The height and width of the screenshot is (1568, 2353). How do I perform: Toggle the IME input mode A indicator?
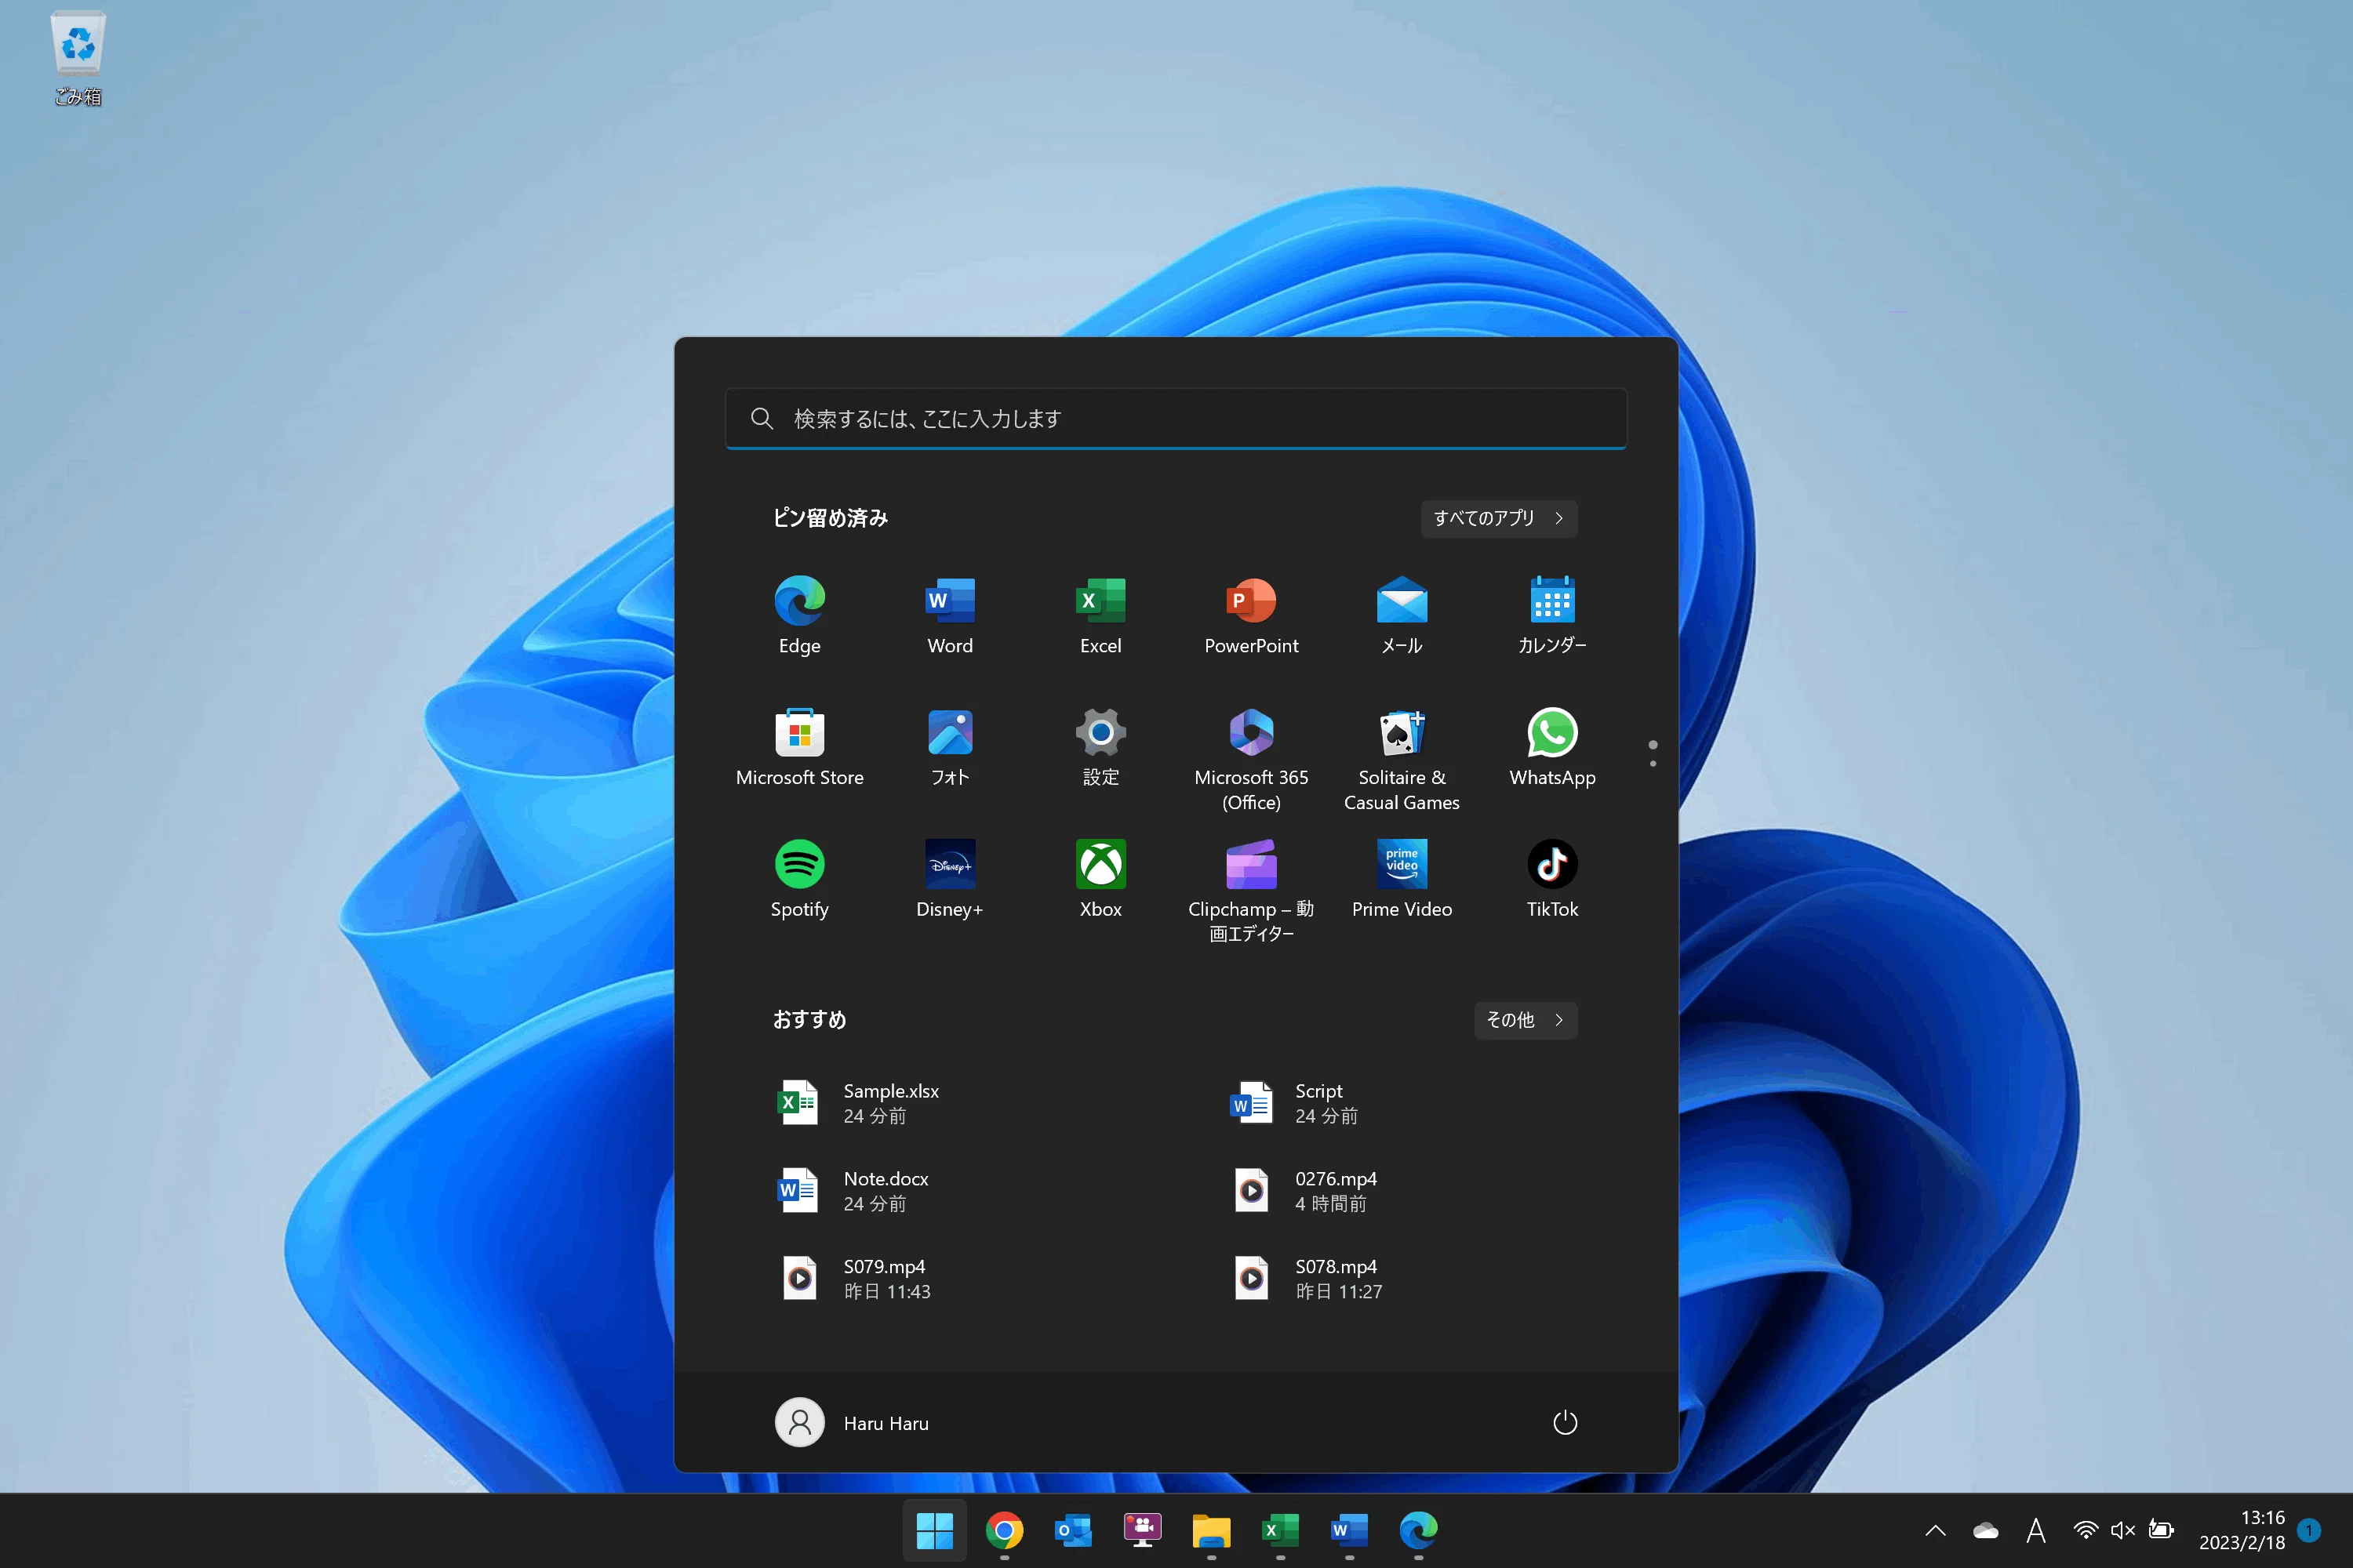(x=2035, y=1530)
